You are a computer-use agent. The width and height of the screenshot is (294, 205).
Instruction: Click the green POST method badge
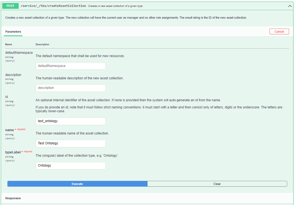[x=10, y=5]
